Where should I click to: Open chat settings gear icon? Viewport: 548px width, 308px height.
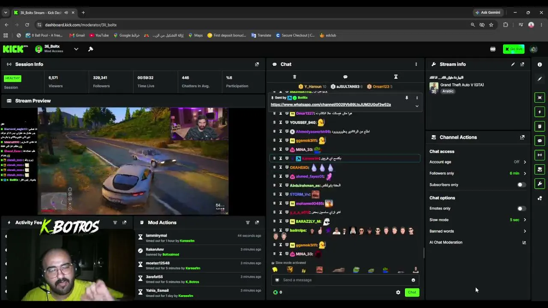[398, 293]
